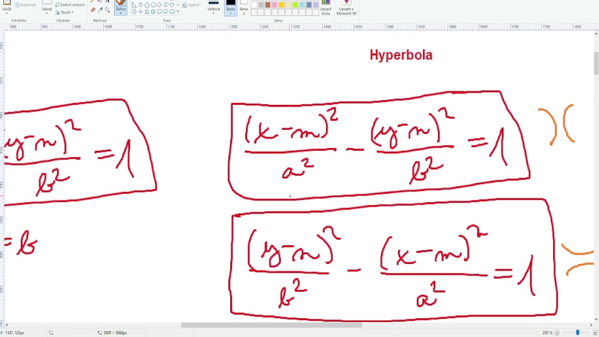Choose the six-point star shape

point(153,12)
